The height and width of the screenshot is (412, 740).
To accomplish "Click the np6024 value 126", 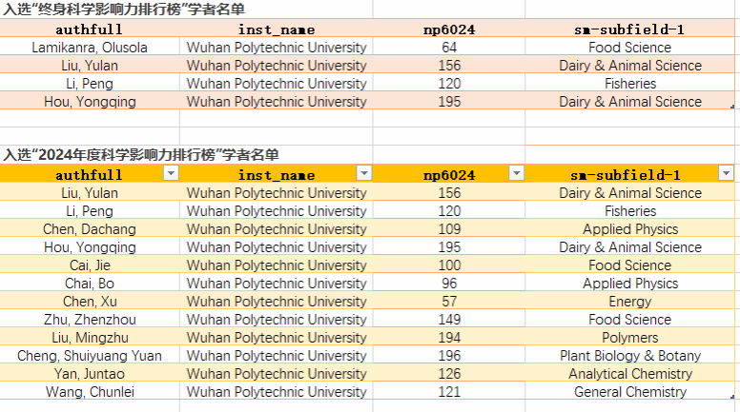I will 449,374.
